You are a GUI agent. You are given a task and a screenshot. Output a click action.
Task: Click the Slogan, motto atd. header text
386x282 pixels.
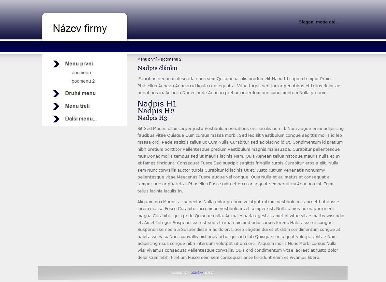(x=318, y=22)
